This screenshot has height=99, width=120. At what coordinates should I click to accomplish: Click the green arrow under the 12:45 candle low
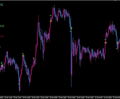click(x=19, y=84)
